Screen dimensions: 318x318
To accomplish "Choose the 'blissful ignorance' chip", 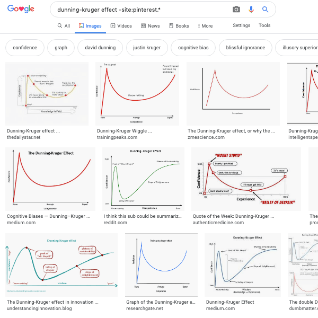I will pyautogui.click(x=245, y=48).
